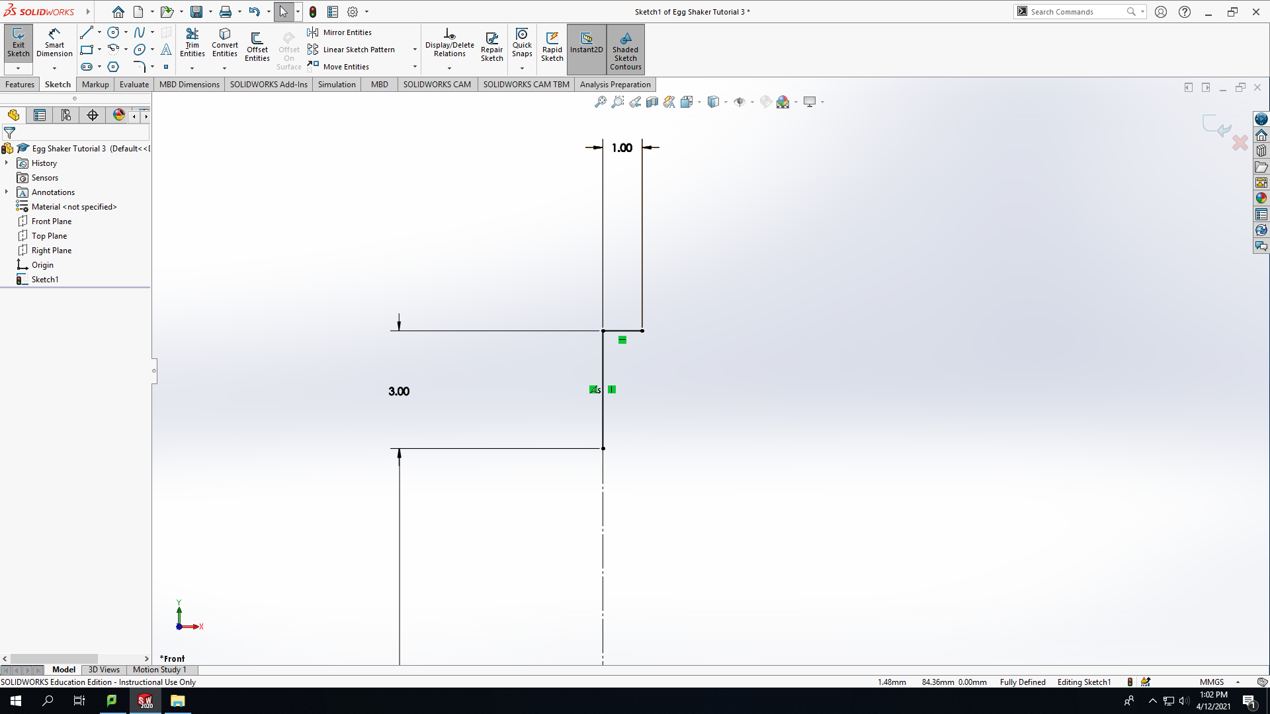The height and width of the screenshot is (714, 1270).
Task: Select the Polygon tool
Action: (x=113, y=67)
